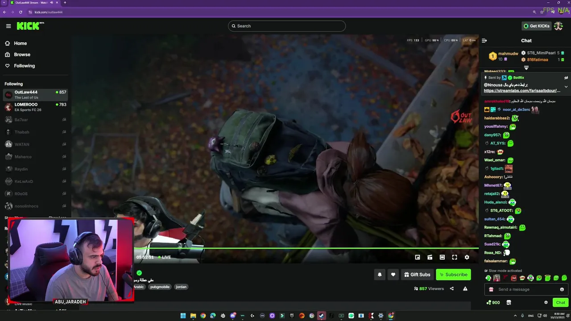Open File Explorer from taskbar
Viewport: 571px width, 321px height.
[x=193, y=316]
